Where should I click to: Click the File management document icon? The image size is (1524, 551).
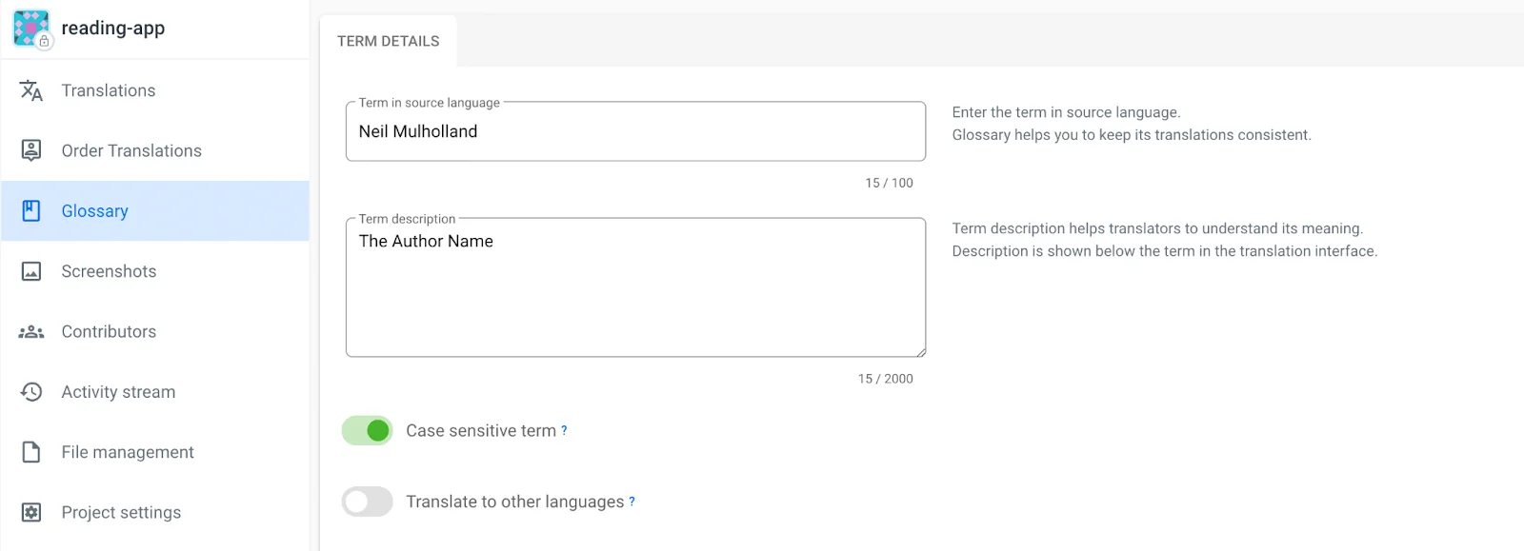click(31, 452)
